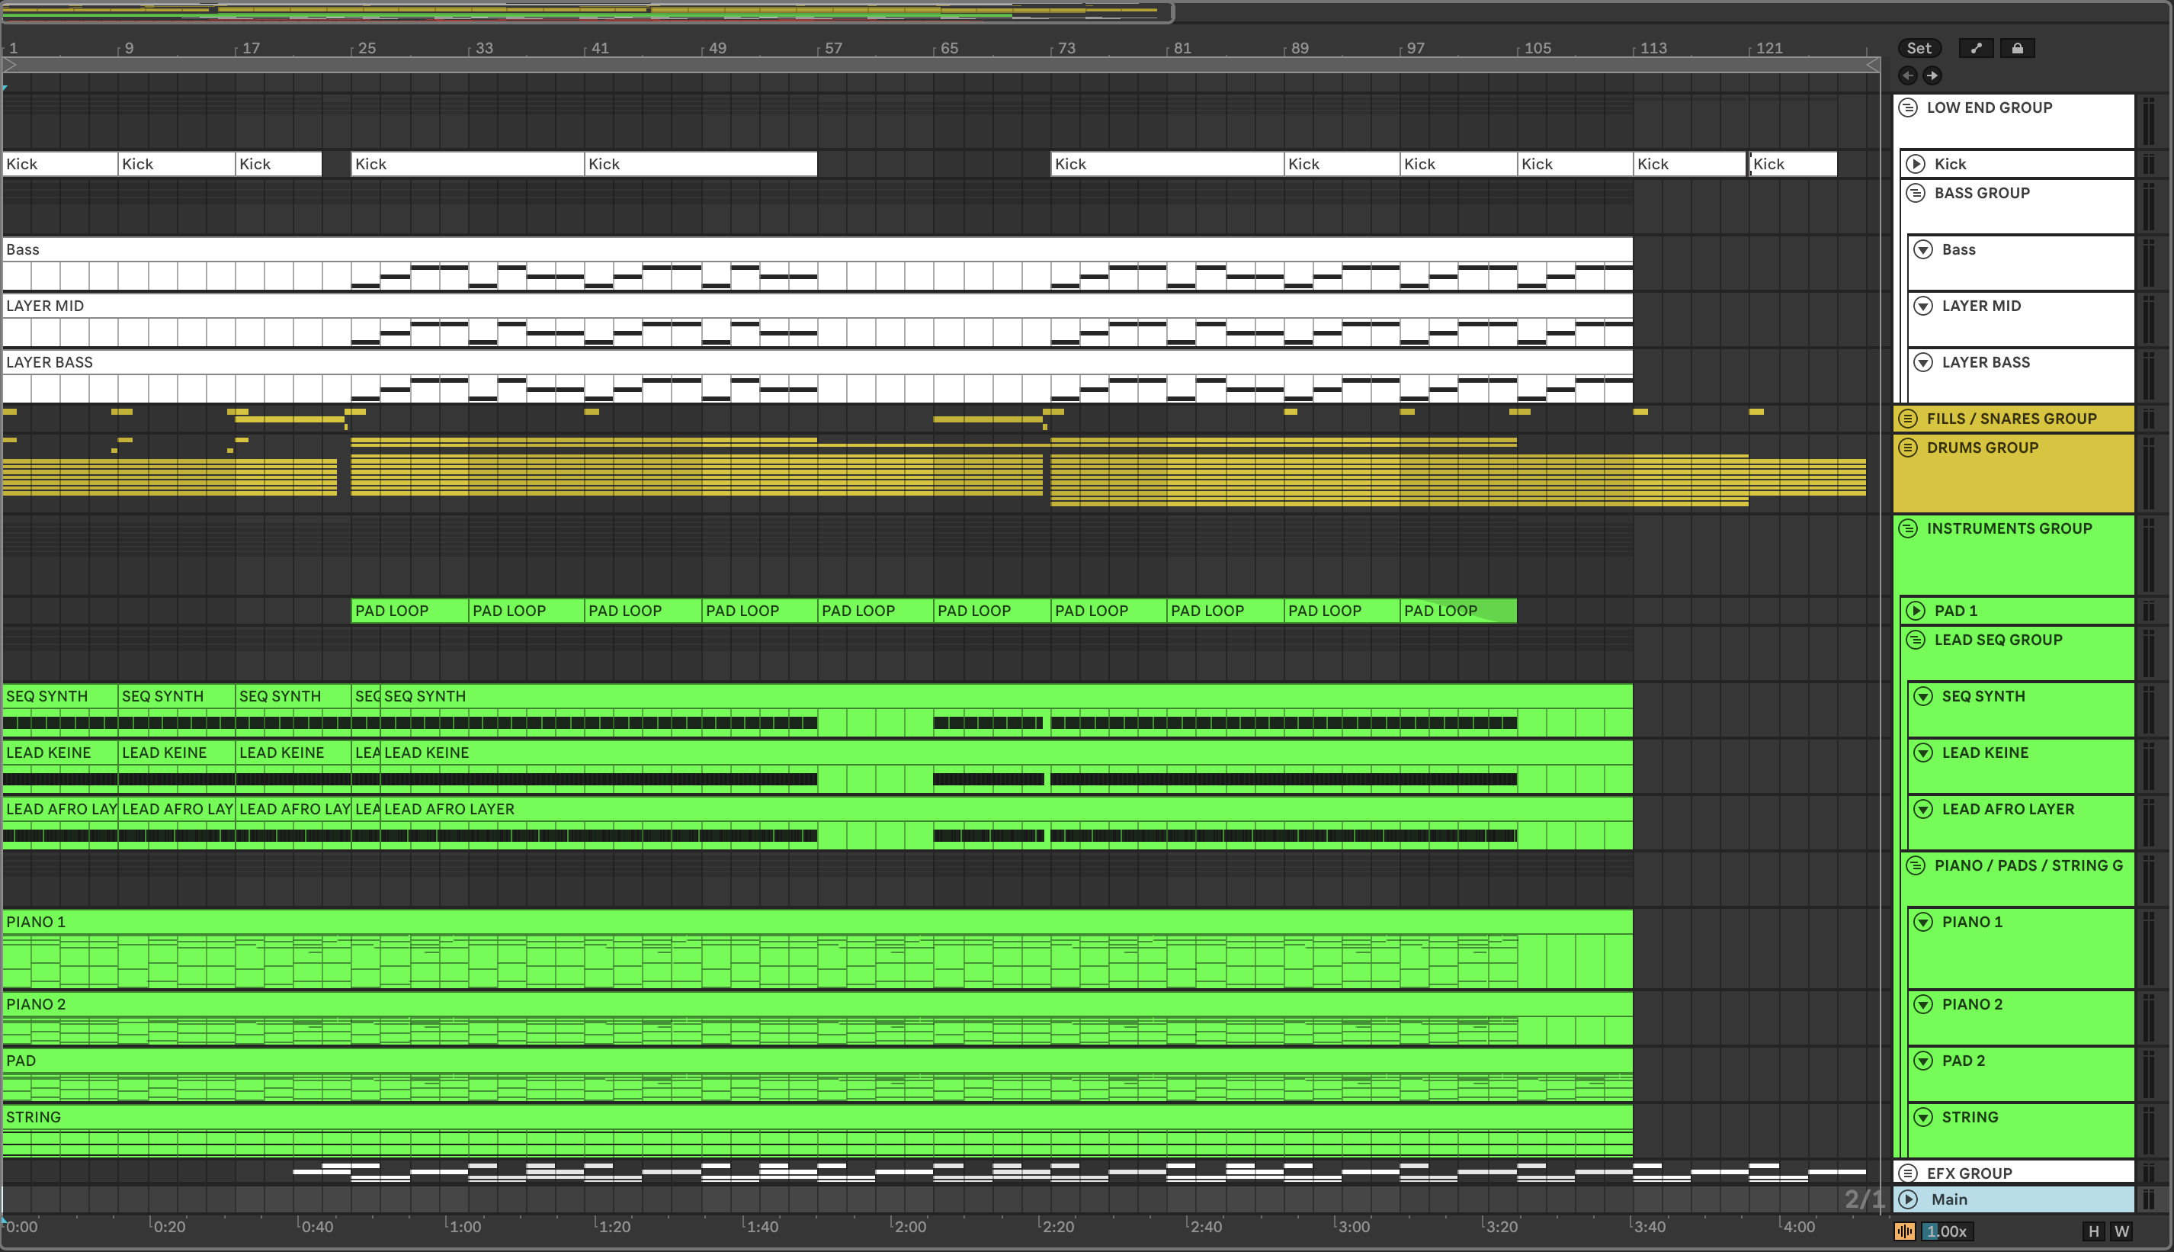This screenshot has height=1252, width=2174.
Task: Toggle the W optimize width button
Action: click(x=2121, y=1231)
